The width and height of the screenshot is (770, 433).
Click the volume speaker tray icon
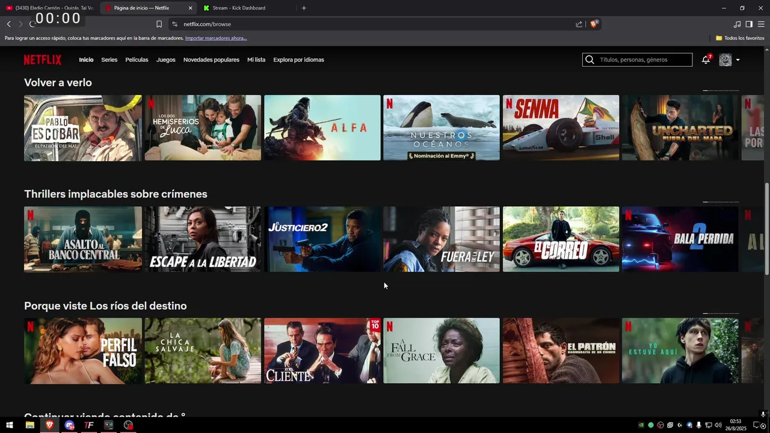coord(718,425)
